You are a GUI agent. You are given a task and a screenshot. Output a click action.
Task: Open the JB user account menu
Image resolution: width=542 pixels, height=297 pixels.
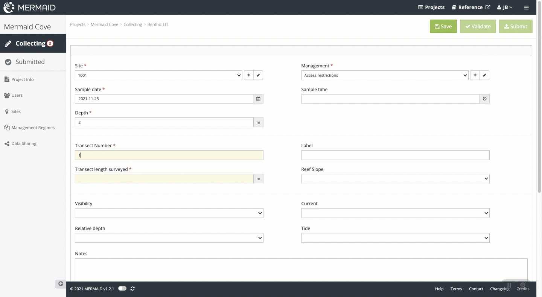[505, 8]
